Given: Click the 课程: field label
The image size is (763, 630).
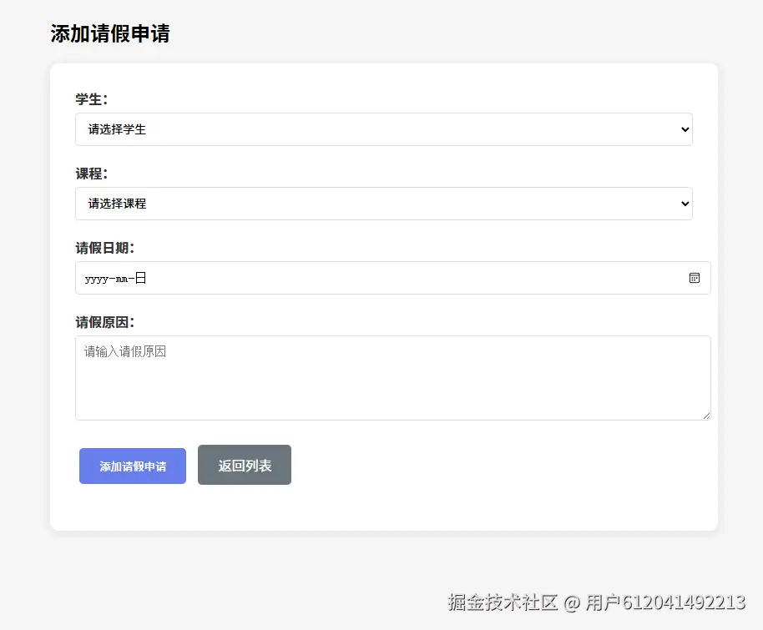Looking at the screenshot, I should (x=92, y=174).
